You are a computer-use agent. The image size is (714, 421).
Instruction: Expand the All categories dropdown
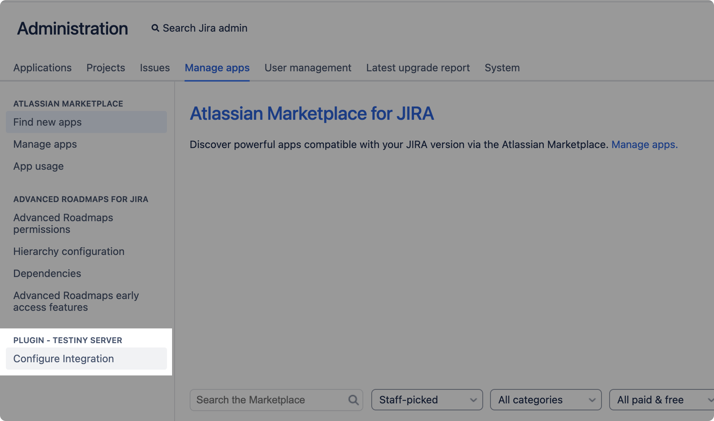546,400
